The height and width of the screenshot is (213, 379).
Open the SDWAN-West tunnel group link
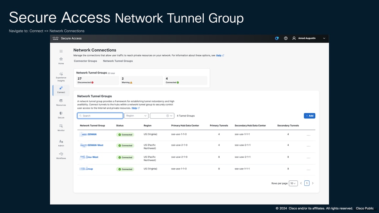[96, 145]
